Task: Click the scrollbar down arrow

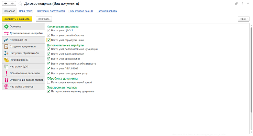Action: coord(251,132)
